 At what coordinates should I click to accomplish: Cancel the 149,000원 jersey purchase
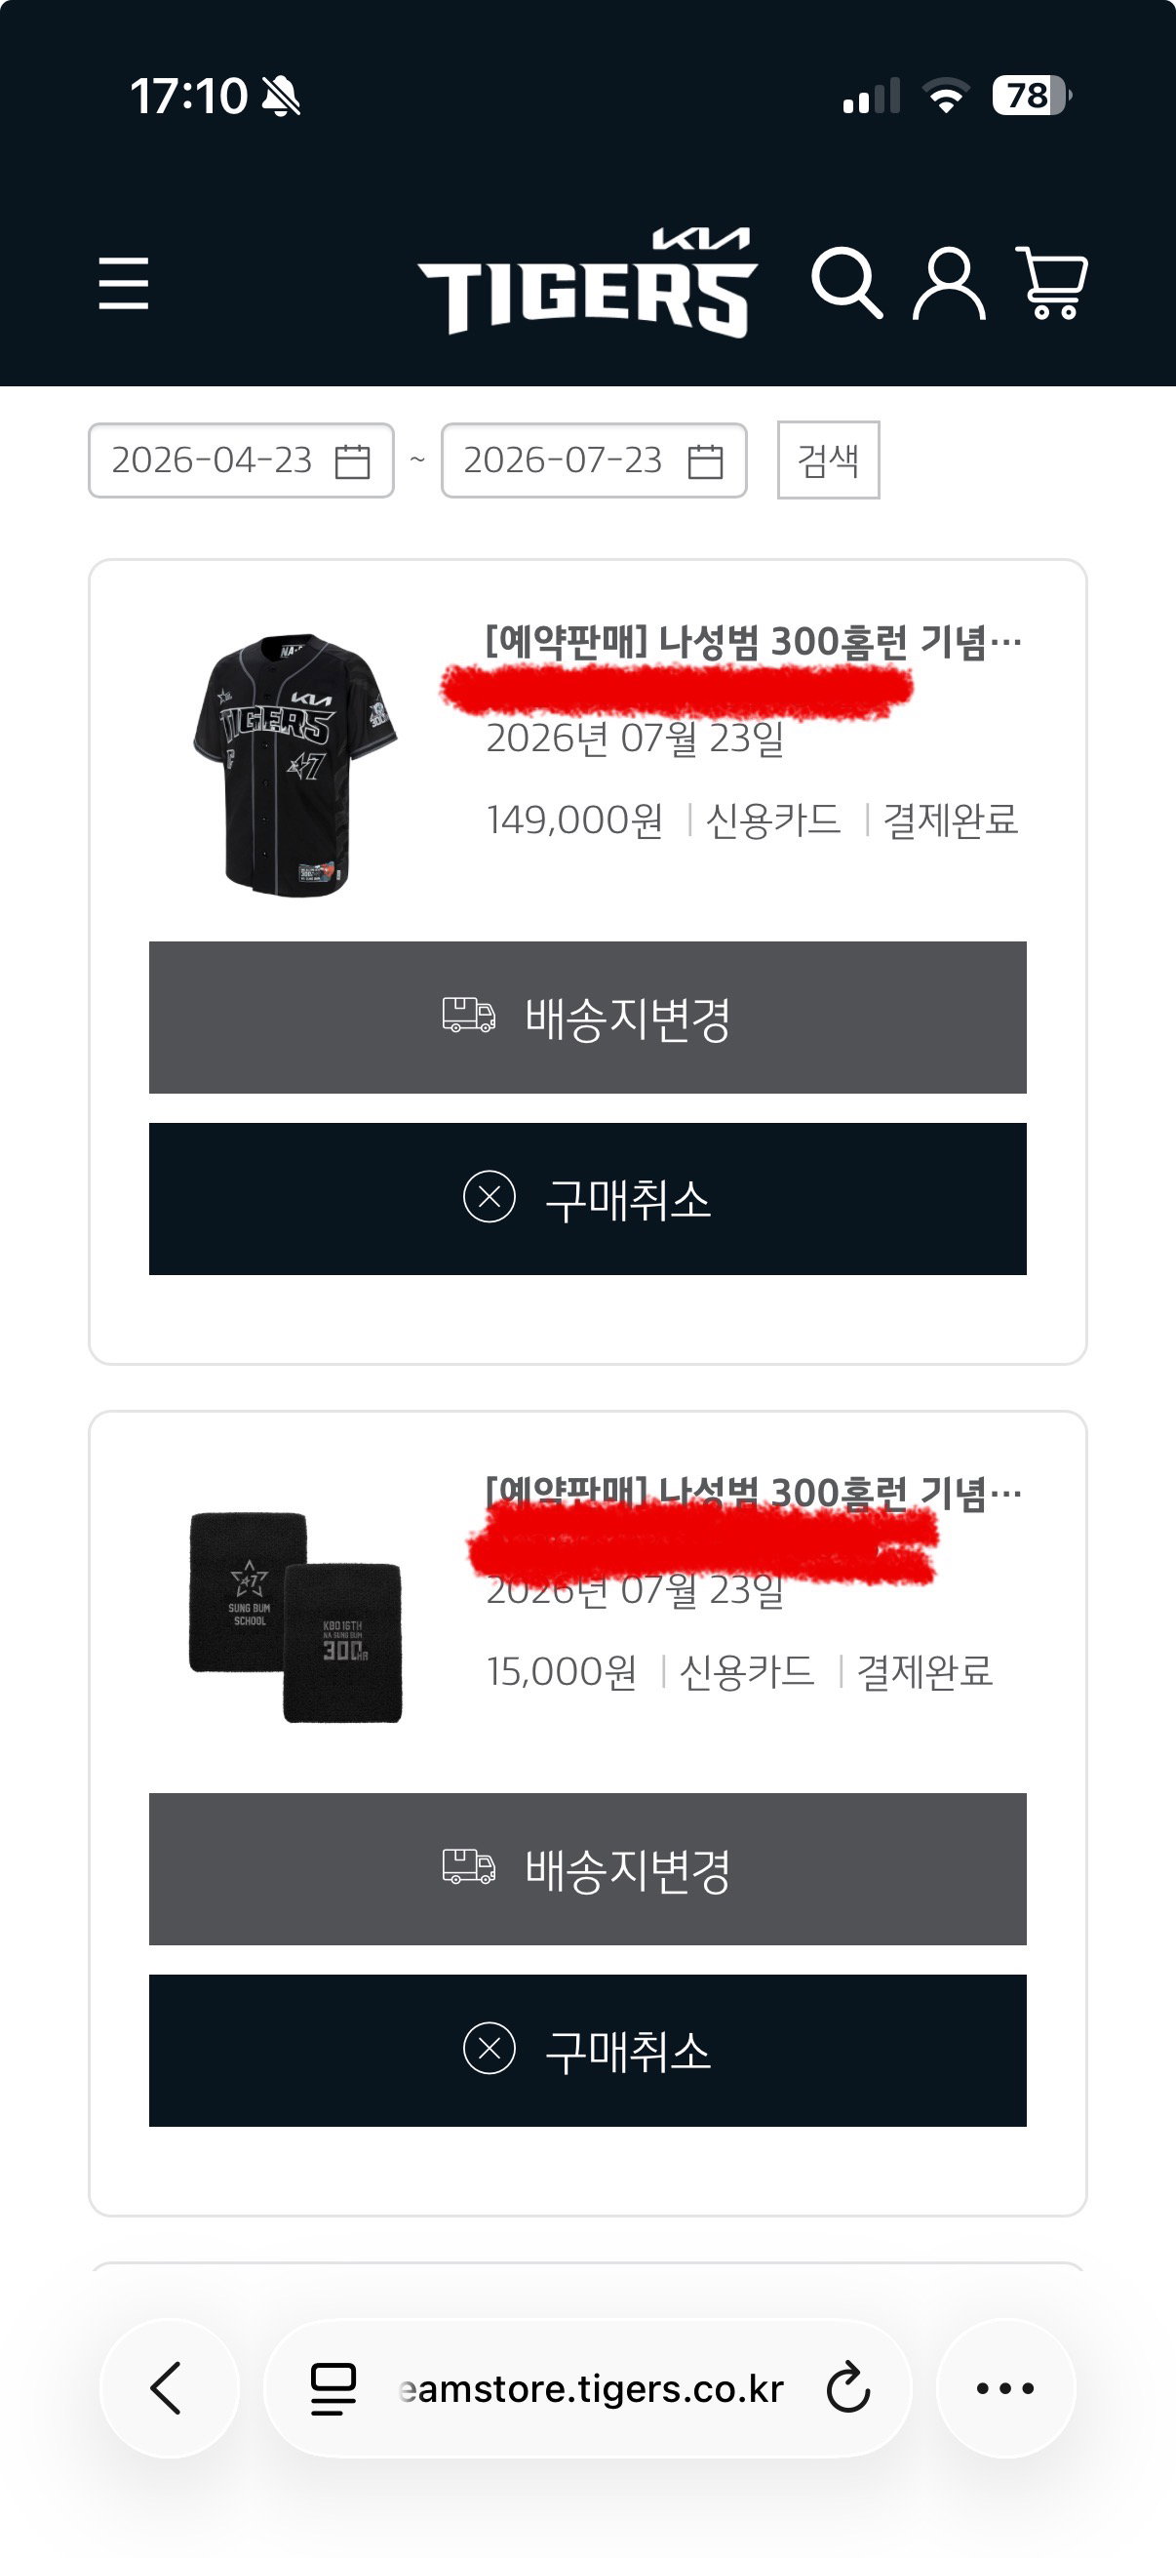pos(587,1200)
